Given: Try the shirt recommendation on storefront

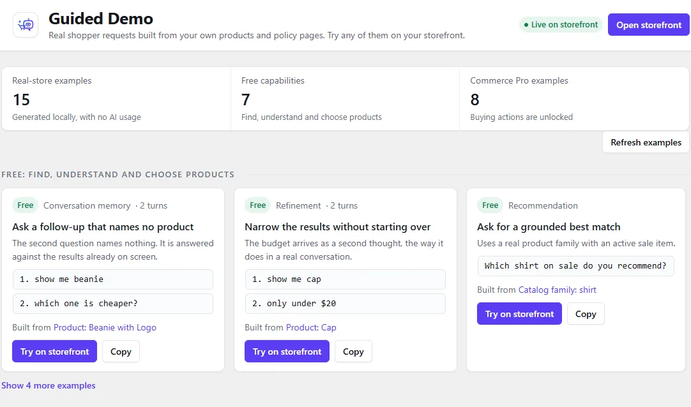Looking at the screenshot, I should point(519,314).
